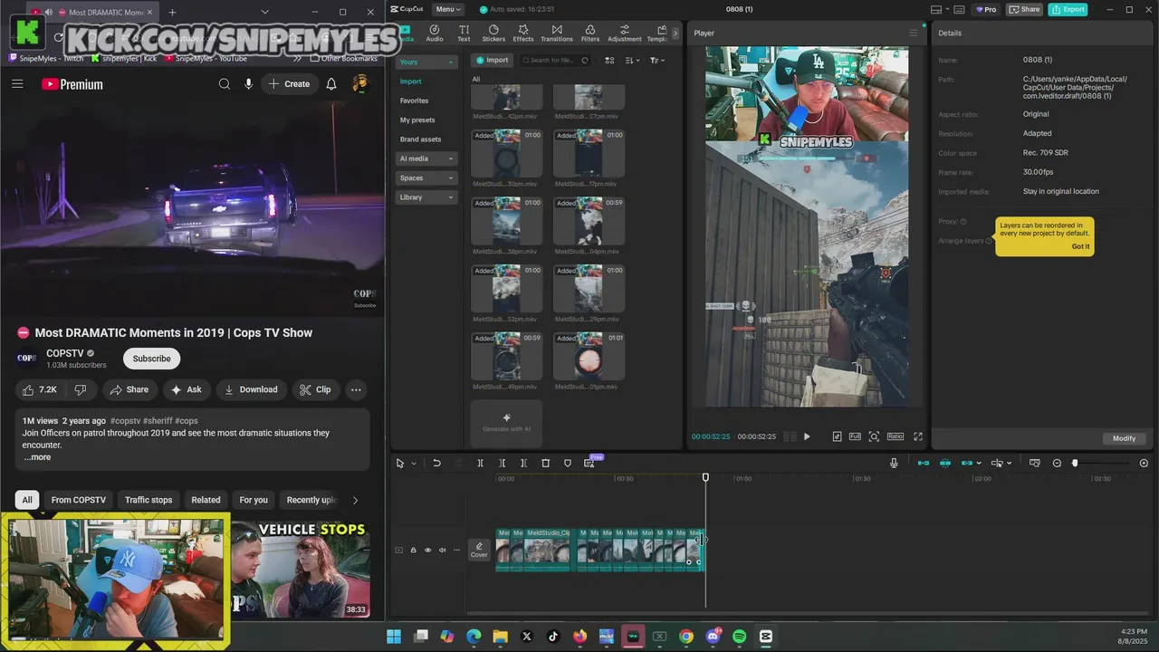
Task: Mute the main timeline track
Action: coord(443,550)
